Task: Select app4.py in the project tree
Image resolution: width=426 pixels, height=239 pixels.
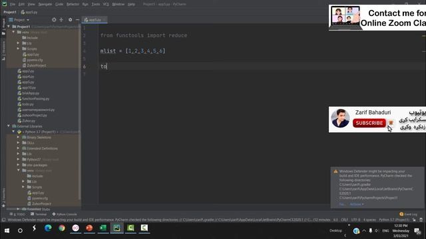Action: click(x=26, y=76)
